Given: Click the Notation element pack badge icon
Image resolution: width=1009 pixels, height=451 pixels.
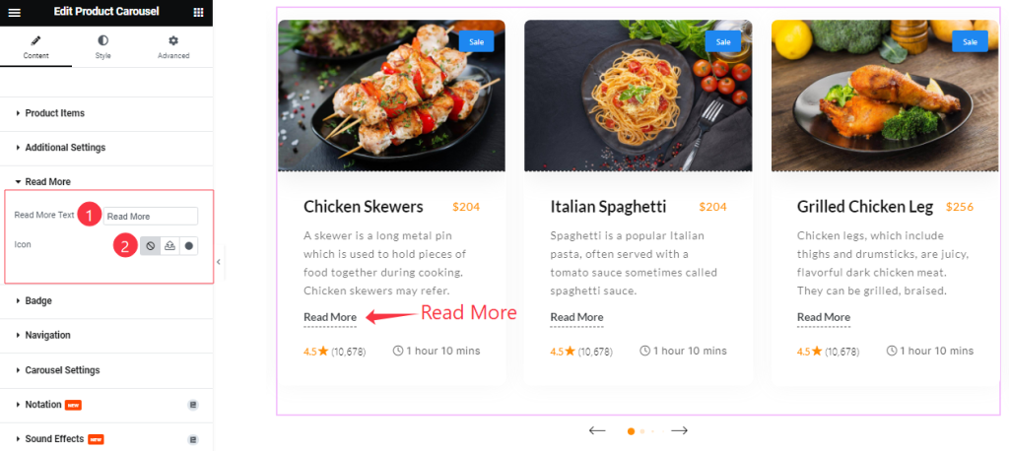Looking at the screenshot, I should pyautogui.click(x=193, y=405).
